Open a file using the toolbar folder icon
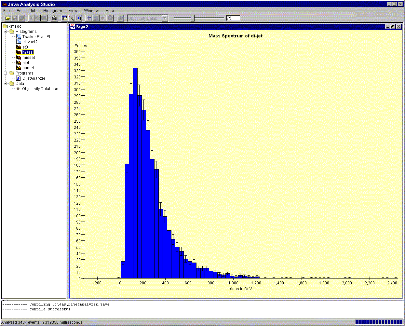 pyautogui.click(x=8, y=18)
